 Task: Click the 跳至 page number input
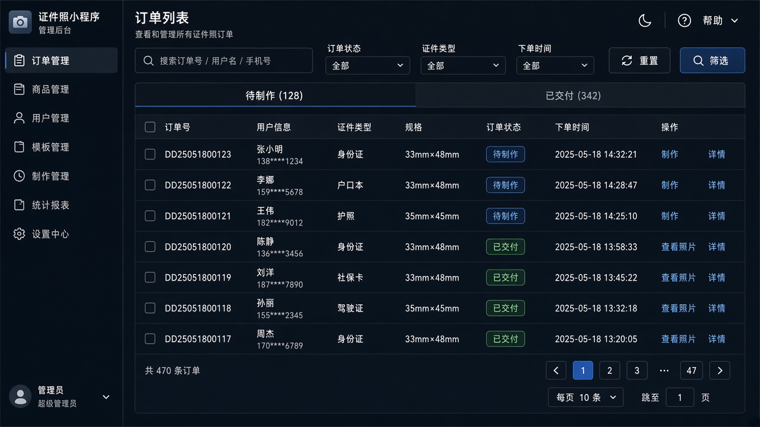click(x=680, y=397)
